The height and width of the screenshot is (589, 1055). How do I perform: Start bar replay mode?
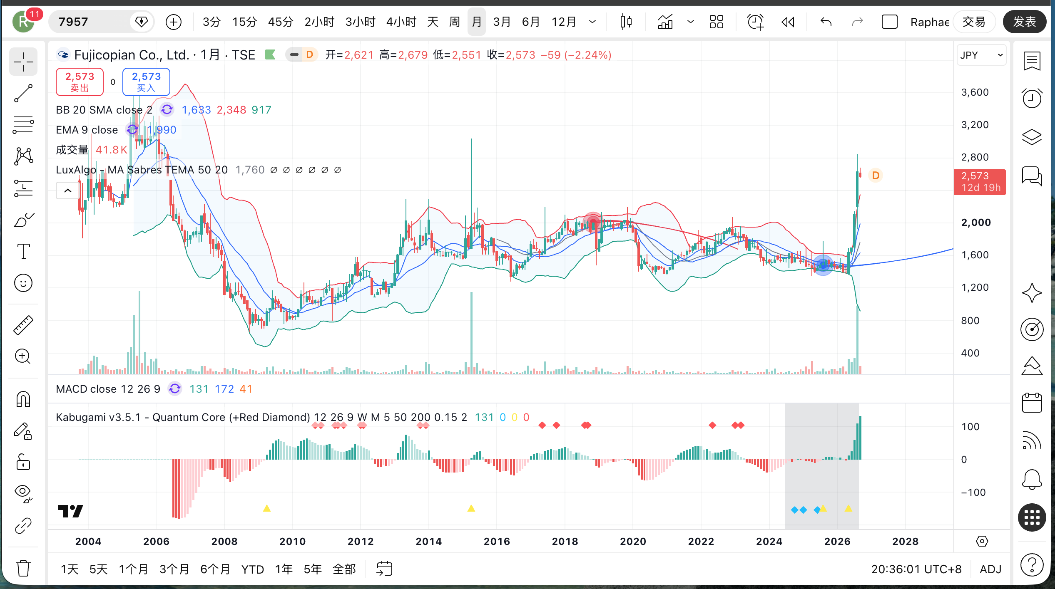(788, 22)
